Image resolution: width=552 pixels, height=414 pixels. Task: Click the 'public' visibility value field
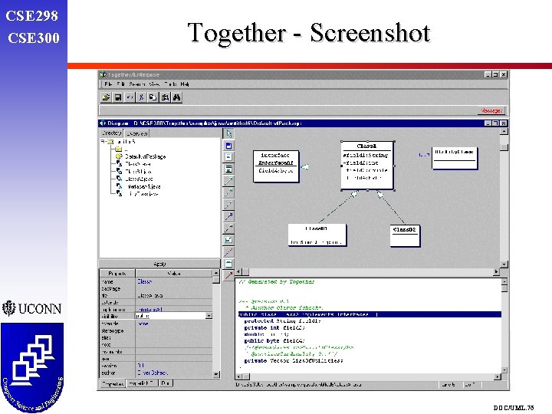(x=171, y=316)
